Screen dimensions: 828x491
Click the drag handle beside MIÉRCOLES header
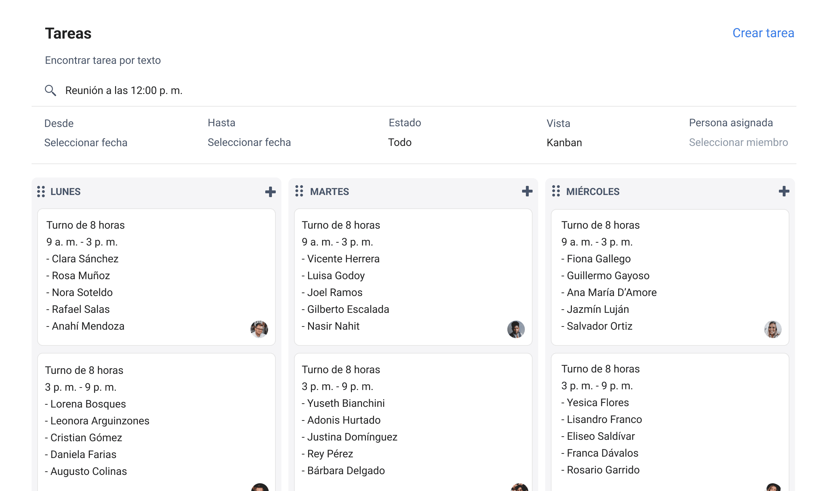pos(556,191)
